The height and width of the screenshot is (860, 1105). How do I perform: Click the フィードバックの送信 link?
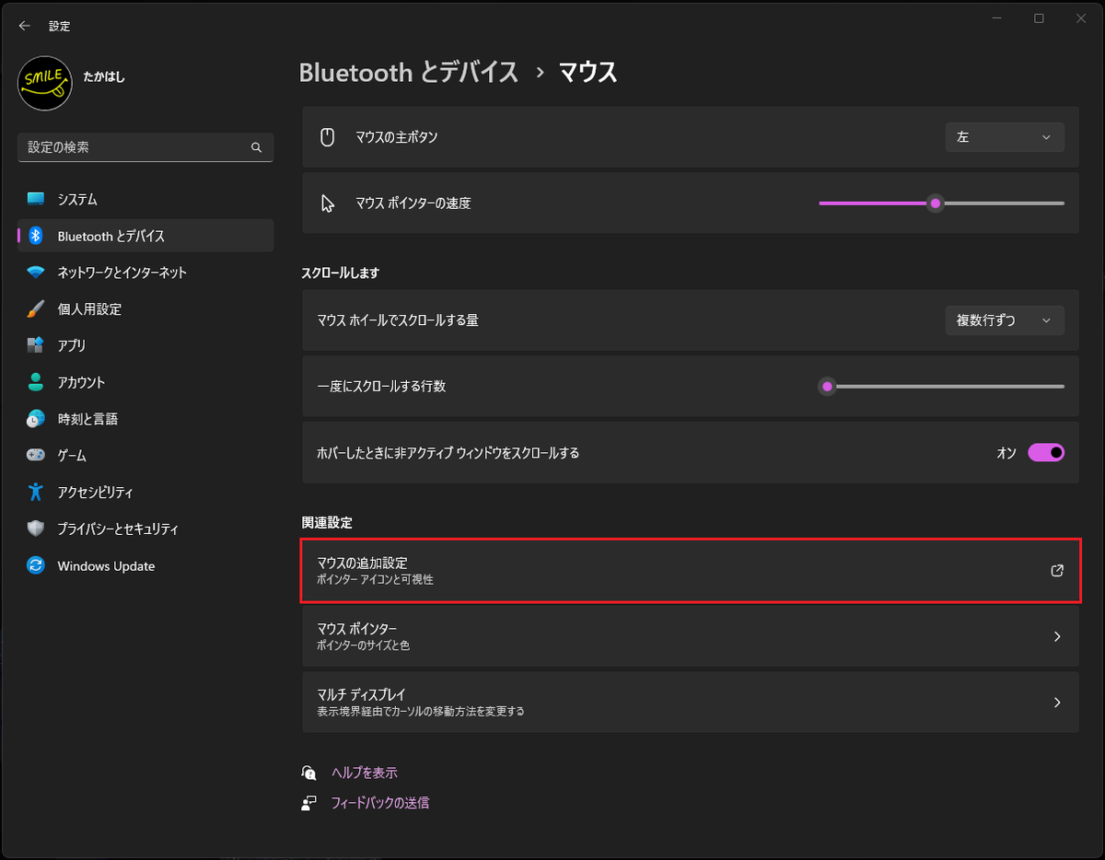(380, 803)
